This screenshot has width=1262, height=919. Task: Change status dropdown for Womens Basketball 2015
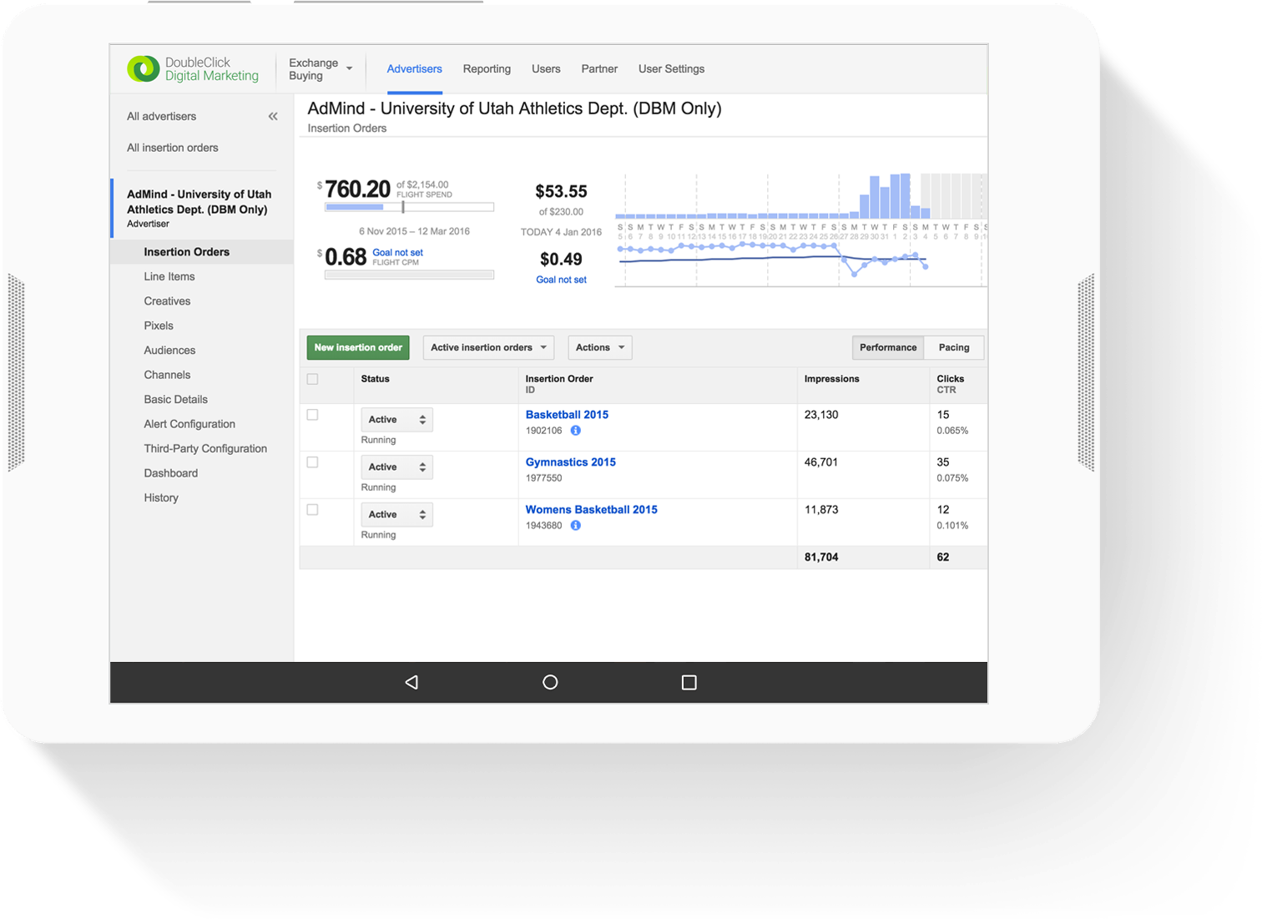click(396, 515)
